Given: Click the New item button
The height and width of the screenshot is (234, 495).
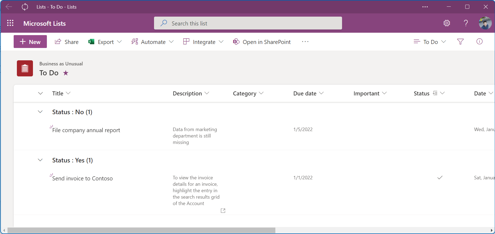Looking at the screenshot, I should click(30, 42).
